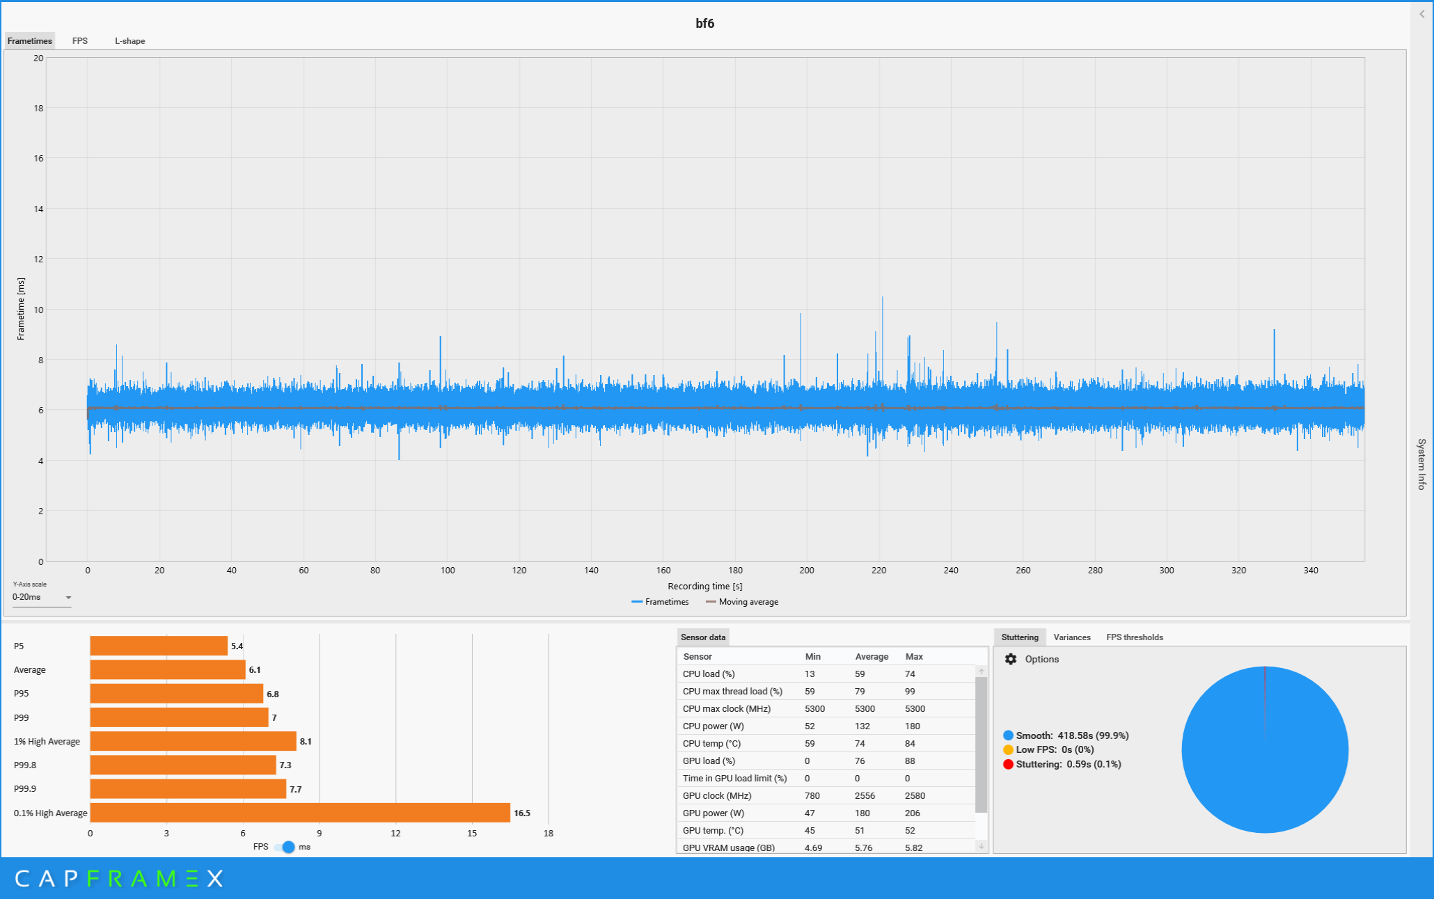This screenshot has height=899, width=1434.
Task: Click the yellow Low FPS legend dot
Action: 1008,749
